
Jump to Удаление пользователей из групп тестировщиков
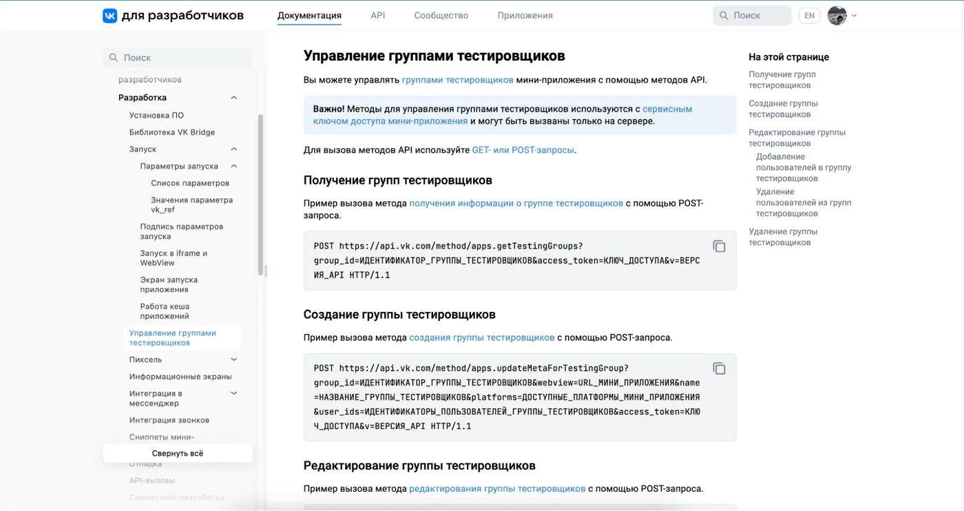click(x=804, y=202)
